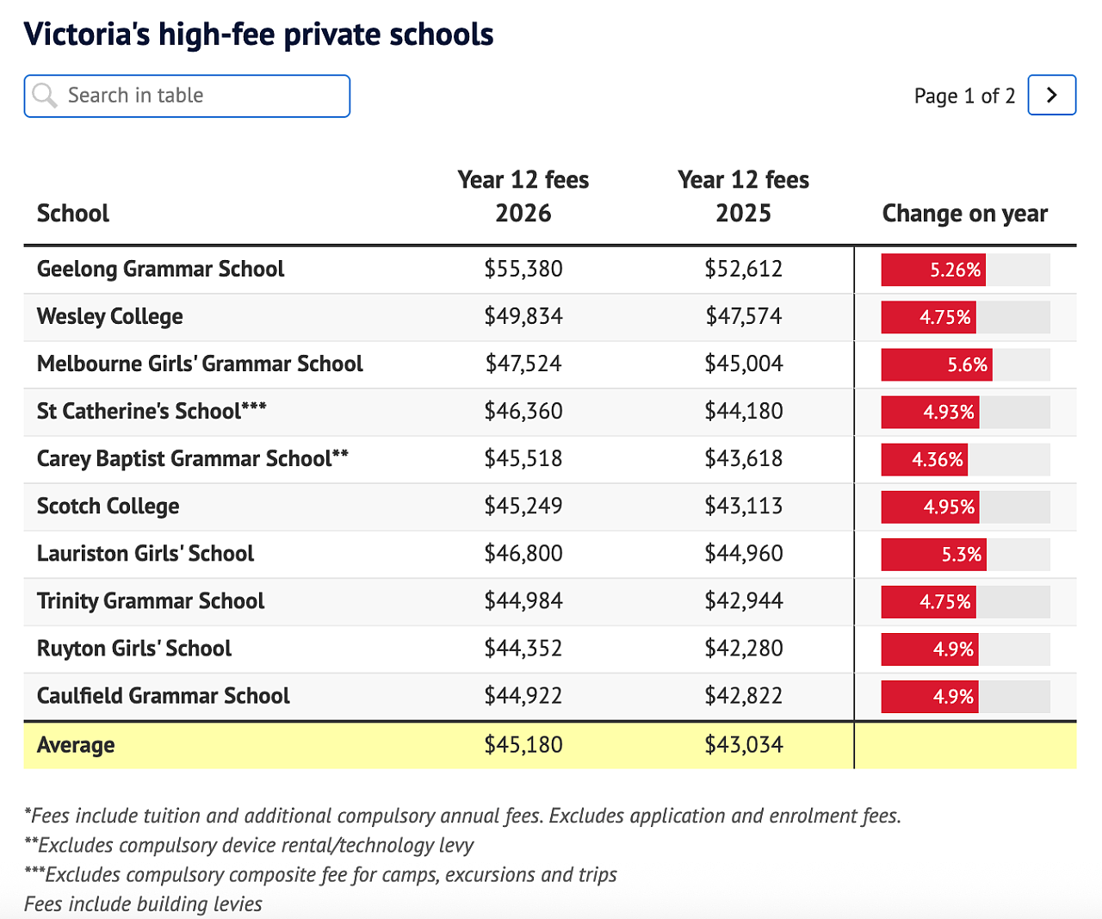
Task: Sort by Change on year header
Action: coord(965,214)
